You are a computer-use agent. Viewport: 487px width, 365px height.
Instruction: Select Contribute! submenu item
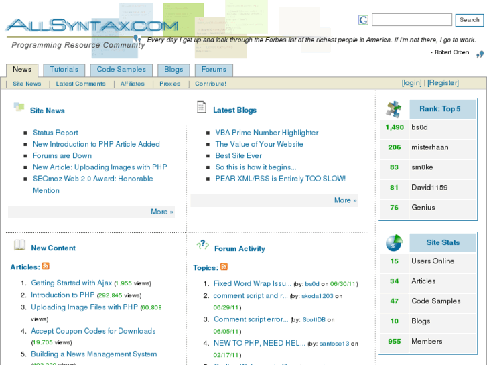[210, 84]
